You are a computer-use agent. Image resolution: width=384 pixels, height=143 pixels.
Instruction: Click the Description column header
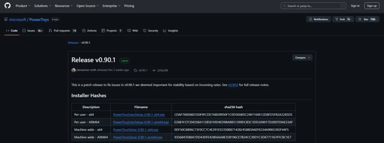coord(91,107)
